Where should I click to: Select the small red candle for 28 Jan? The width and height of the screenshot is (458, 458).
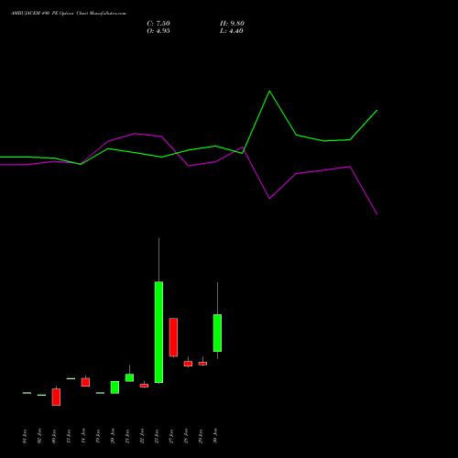[188, 364]
